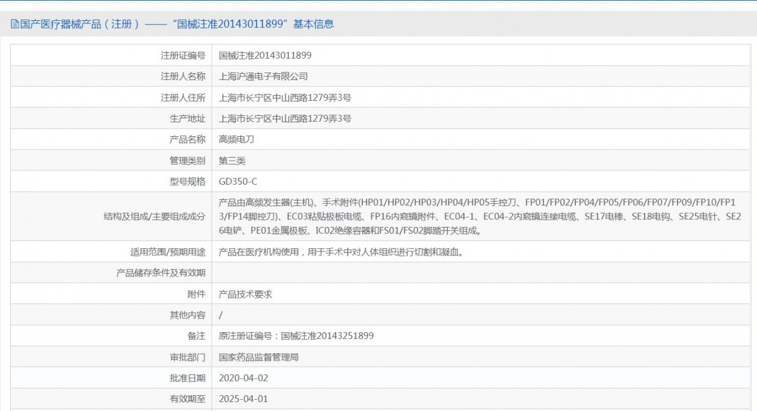The image size is (757, 411).
Task: Select the "生产地址" row label
Action: (188, 119)
